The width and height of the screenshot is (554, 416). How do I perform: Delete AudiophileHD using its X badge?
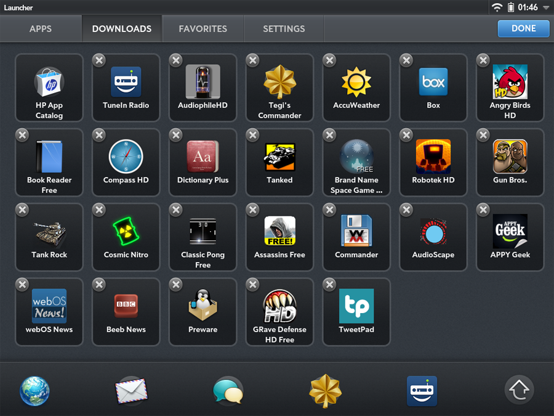click(176, 60)
